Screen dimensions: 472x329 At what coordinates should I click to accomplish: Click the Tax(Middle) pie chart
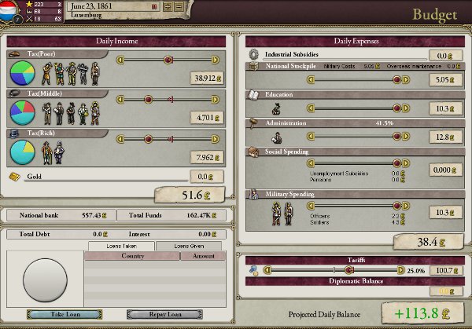[23, 112]
